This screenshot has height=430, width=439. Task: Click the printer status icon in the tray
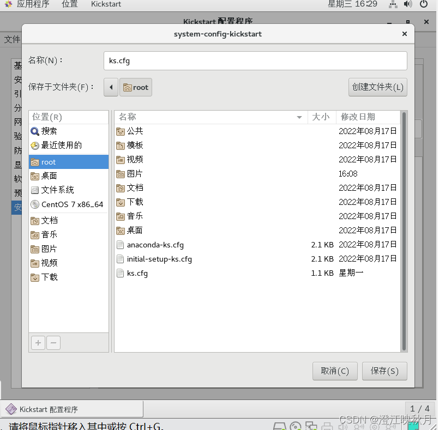point(328,426)
